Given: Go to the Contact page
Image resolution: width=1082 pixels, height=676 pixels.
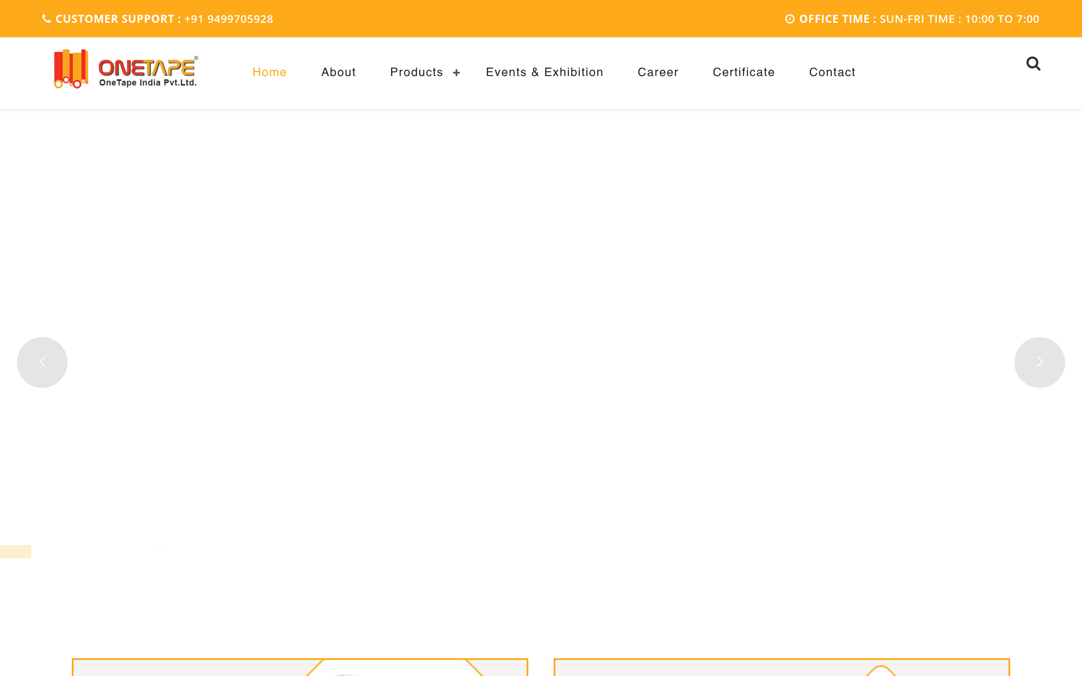Looking at the screenshot, I should (832, 72).
